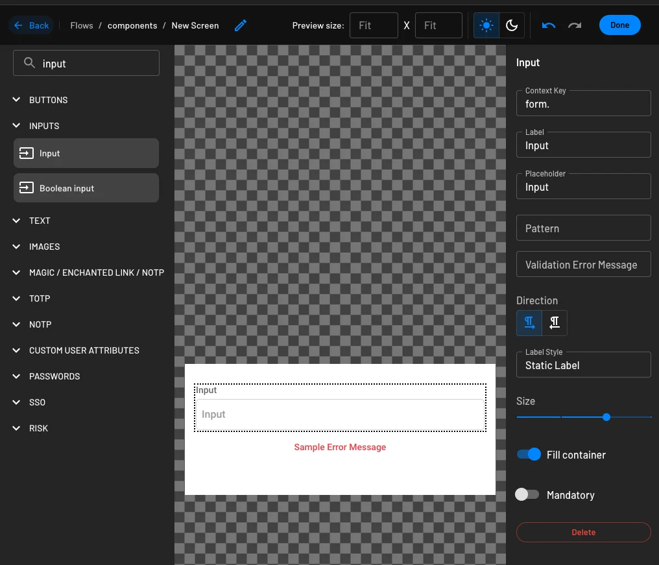The height and width of the screenshot is (565, 659).
Task: Expand the RISK category
Action: (x=16, y=428)
